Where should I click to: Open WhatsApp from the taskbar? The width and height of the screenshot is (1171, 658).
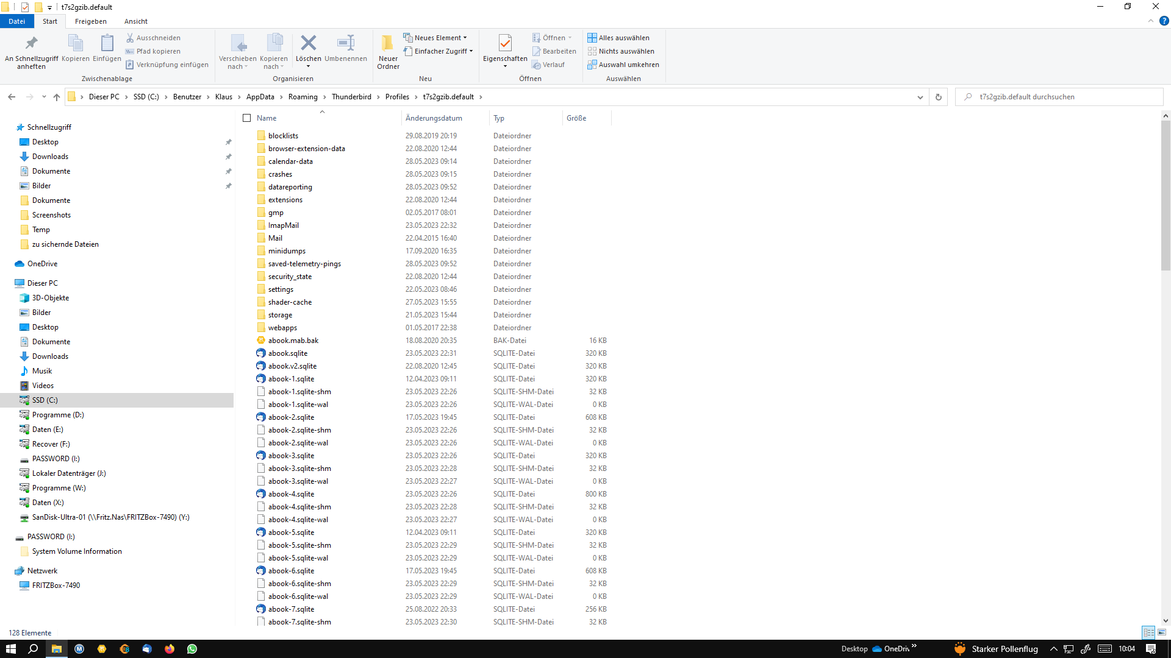pyautogui.click(x=192, y=649)
